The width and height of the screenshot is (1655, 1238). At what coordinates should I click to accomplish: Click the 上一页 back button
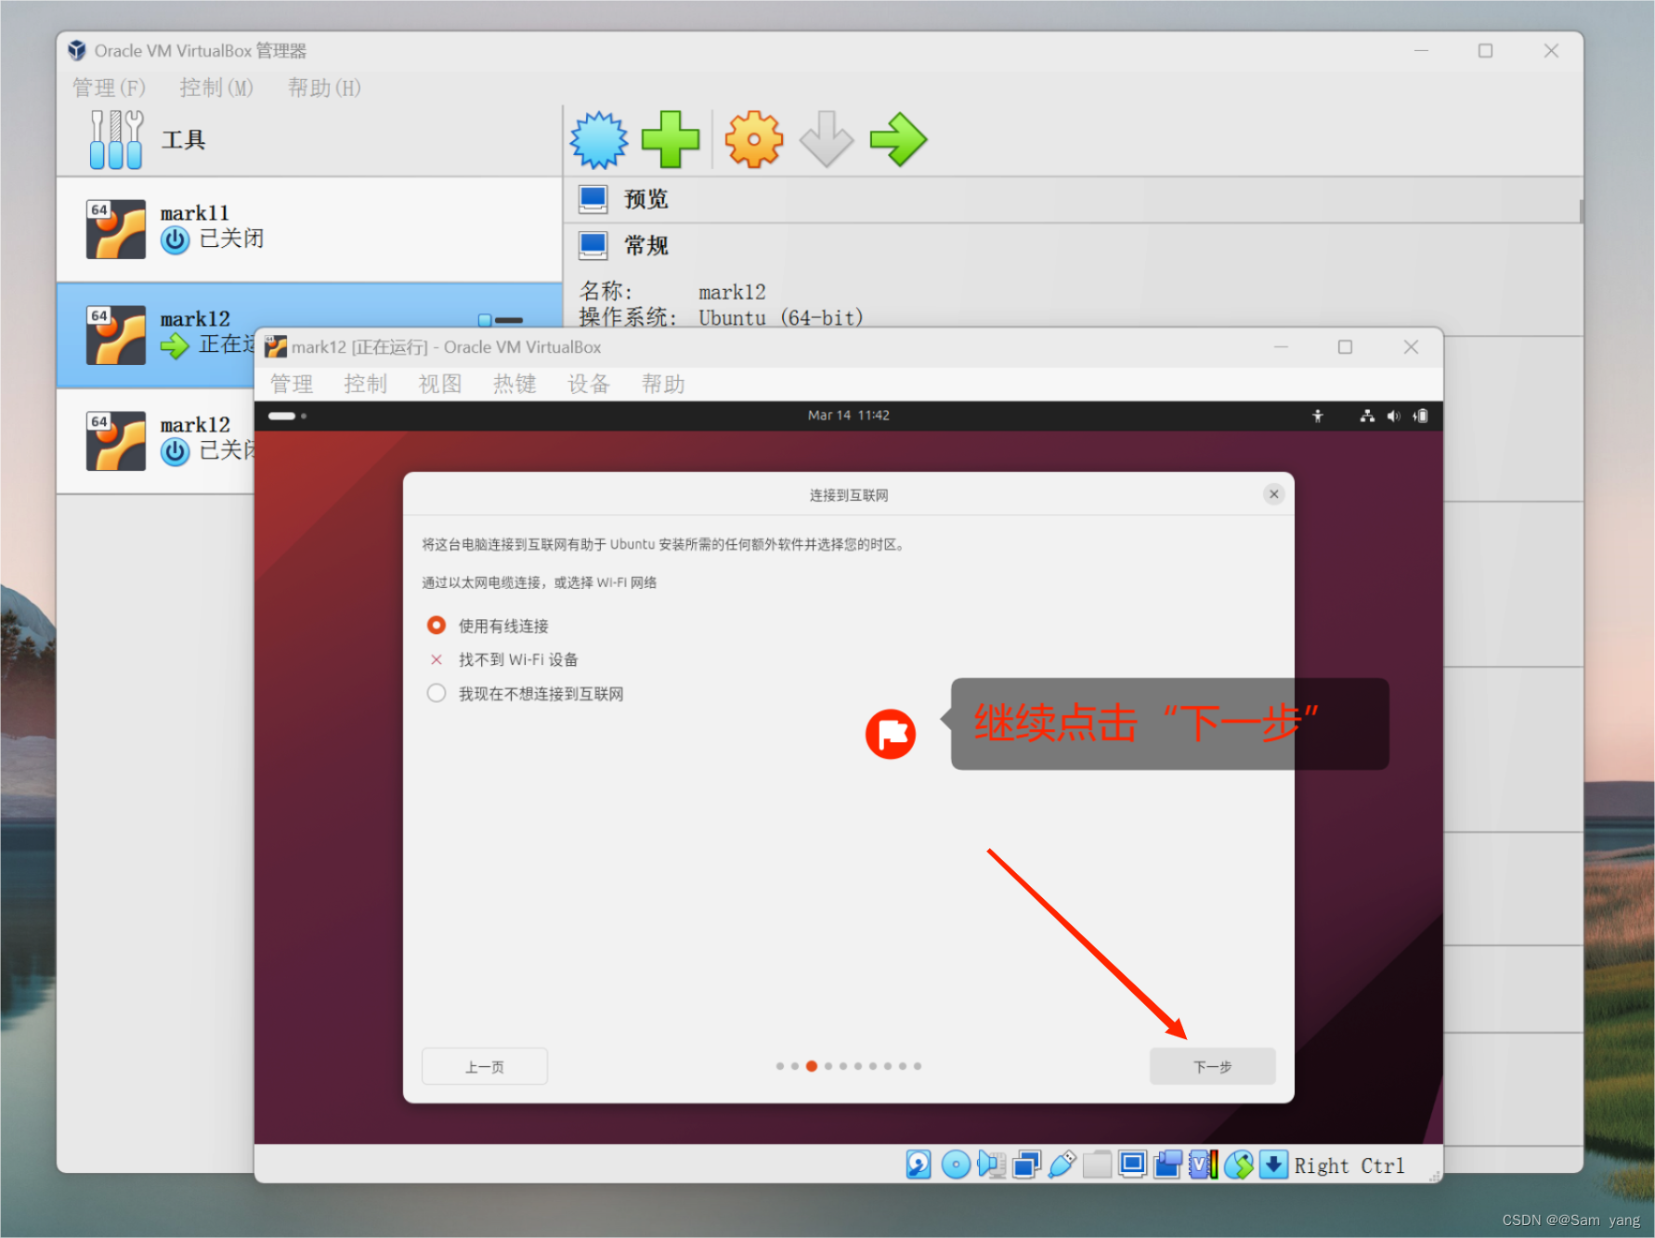coord(484,1066)
